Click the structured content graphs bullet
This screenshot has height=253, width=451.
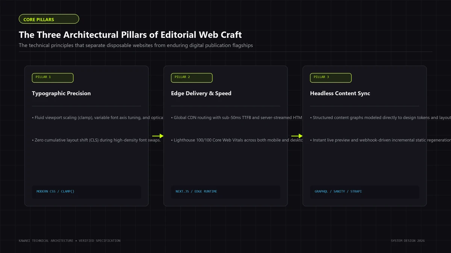(380, 118)
